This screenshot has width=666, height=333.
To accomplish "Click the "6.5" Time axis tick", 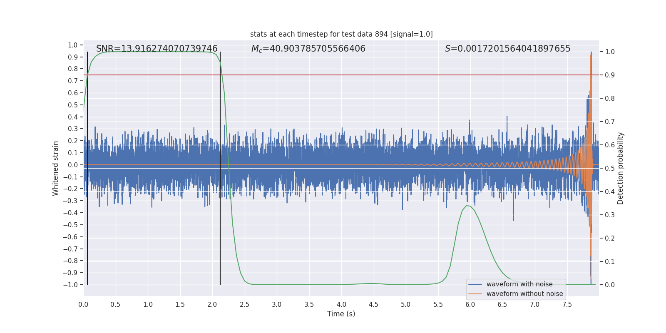I will click(502, 304).
